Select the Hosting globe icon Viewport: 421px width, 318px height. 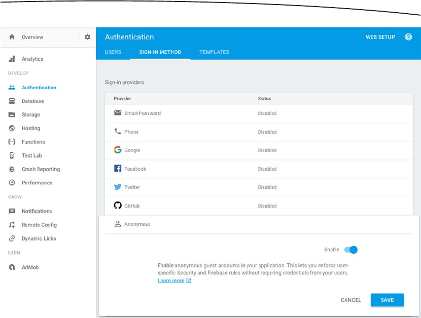click(12, 129)
